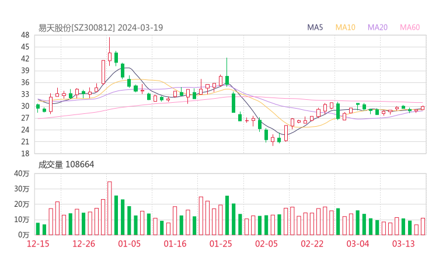Screen dimensions: 432x257
Task: Click the MA10 legend label
Action: pyautogui.click(x=345, y=27)
